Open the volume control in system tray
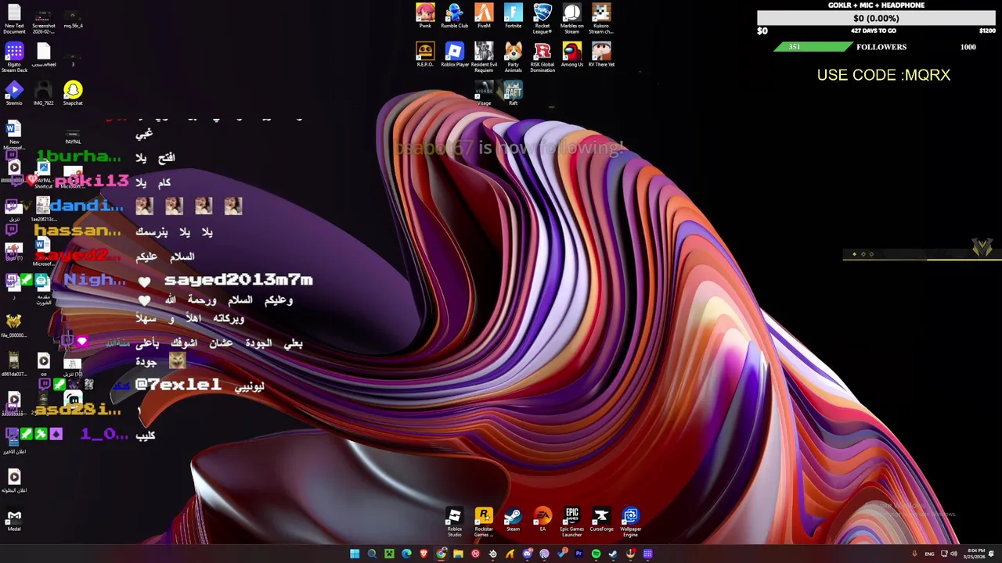 [x=953, y=554]
